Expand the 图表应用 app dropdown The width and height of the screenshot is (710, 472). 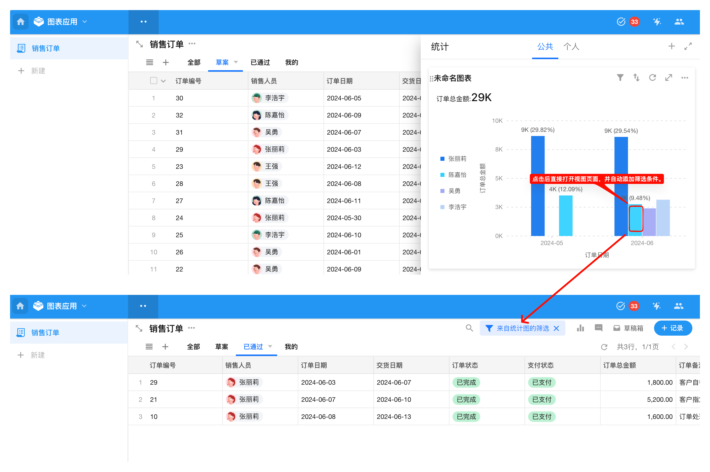click(x=85, y=22)
